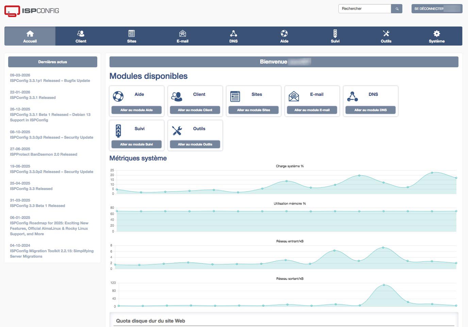Focus the Rechercher search field

(365, 9)
